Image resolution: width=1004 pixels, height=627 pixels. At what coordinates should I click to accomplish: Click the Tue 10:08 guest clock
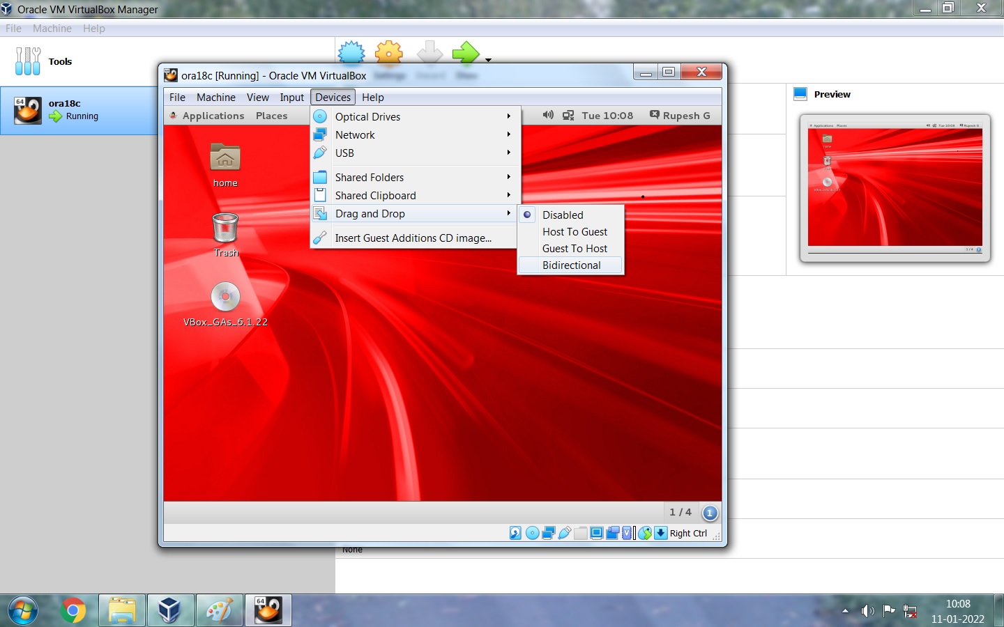607,116
